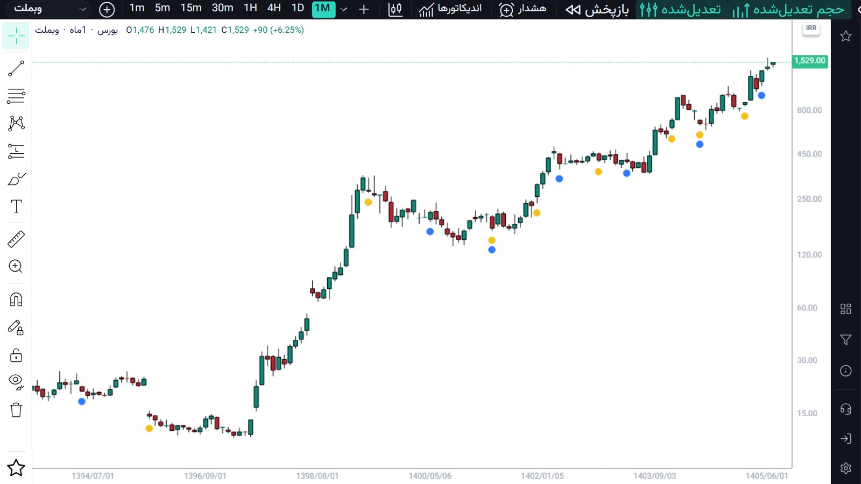Hide all drawings with eye icon
Screen dimensions: 861x484
pos(16,382)
